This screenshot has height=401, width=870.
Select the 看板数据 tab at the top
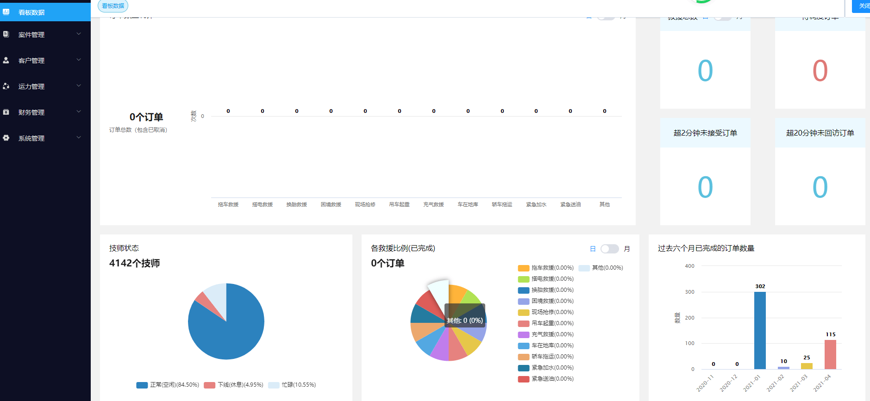pos(113,6)
